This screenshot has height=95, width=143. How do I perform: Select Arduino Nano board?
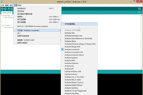[79, 41]
